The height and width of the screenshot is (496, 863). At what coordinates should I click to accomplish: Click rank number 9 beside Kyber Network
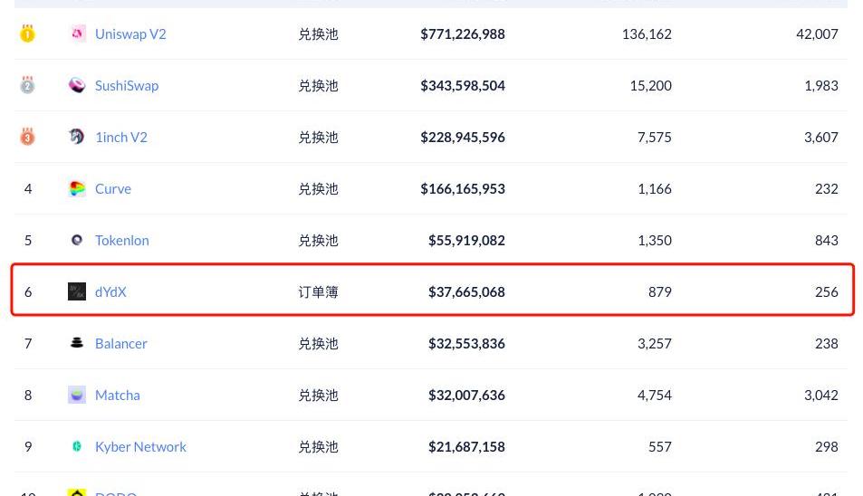[x=28, y=446]
